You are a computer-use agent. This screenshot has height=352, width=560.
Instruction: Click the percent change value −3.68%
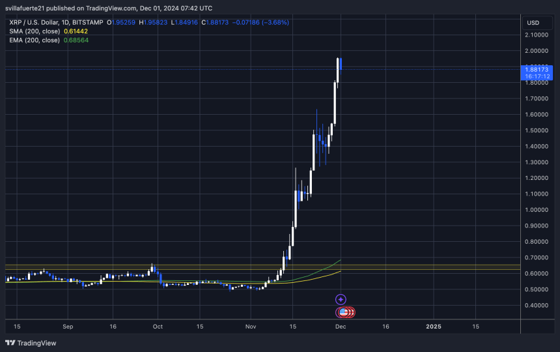click(x=275, y=22)
